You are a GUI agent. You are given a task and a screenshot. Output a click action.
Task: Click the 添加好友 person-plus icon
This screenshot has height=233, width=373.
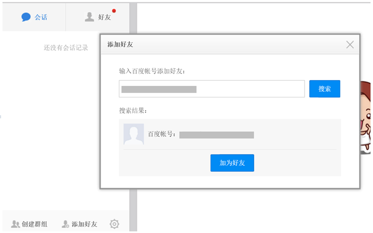65,224
